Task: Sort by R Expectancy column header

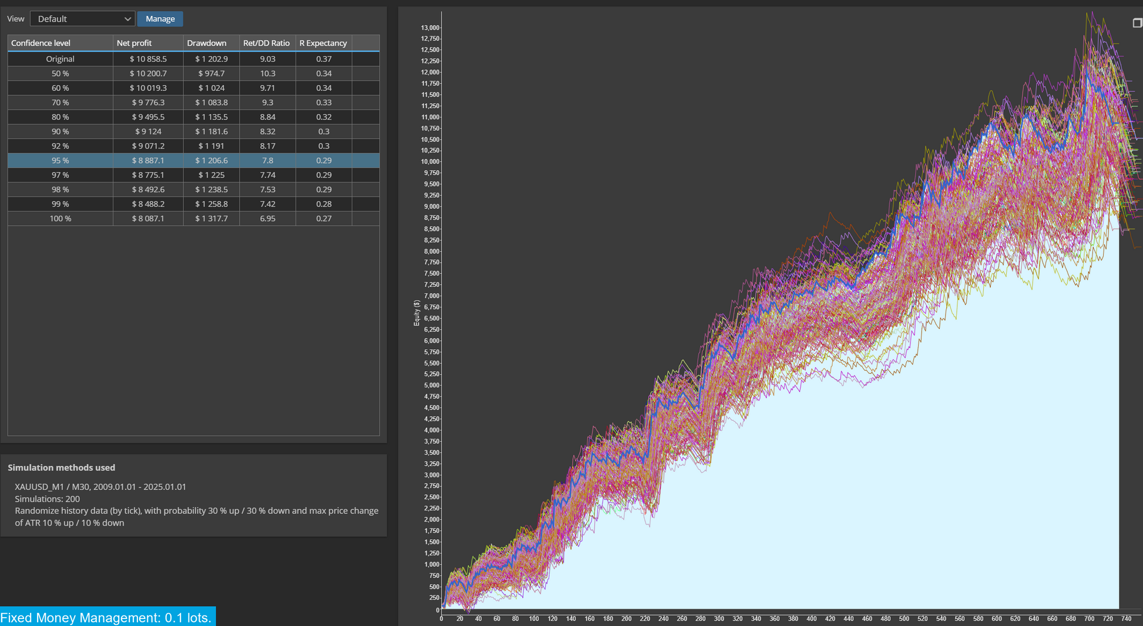Action: [324, 43]
